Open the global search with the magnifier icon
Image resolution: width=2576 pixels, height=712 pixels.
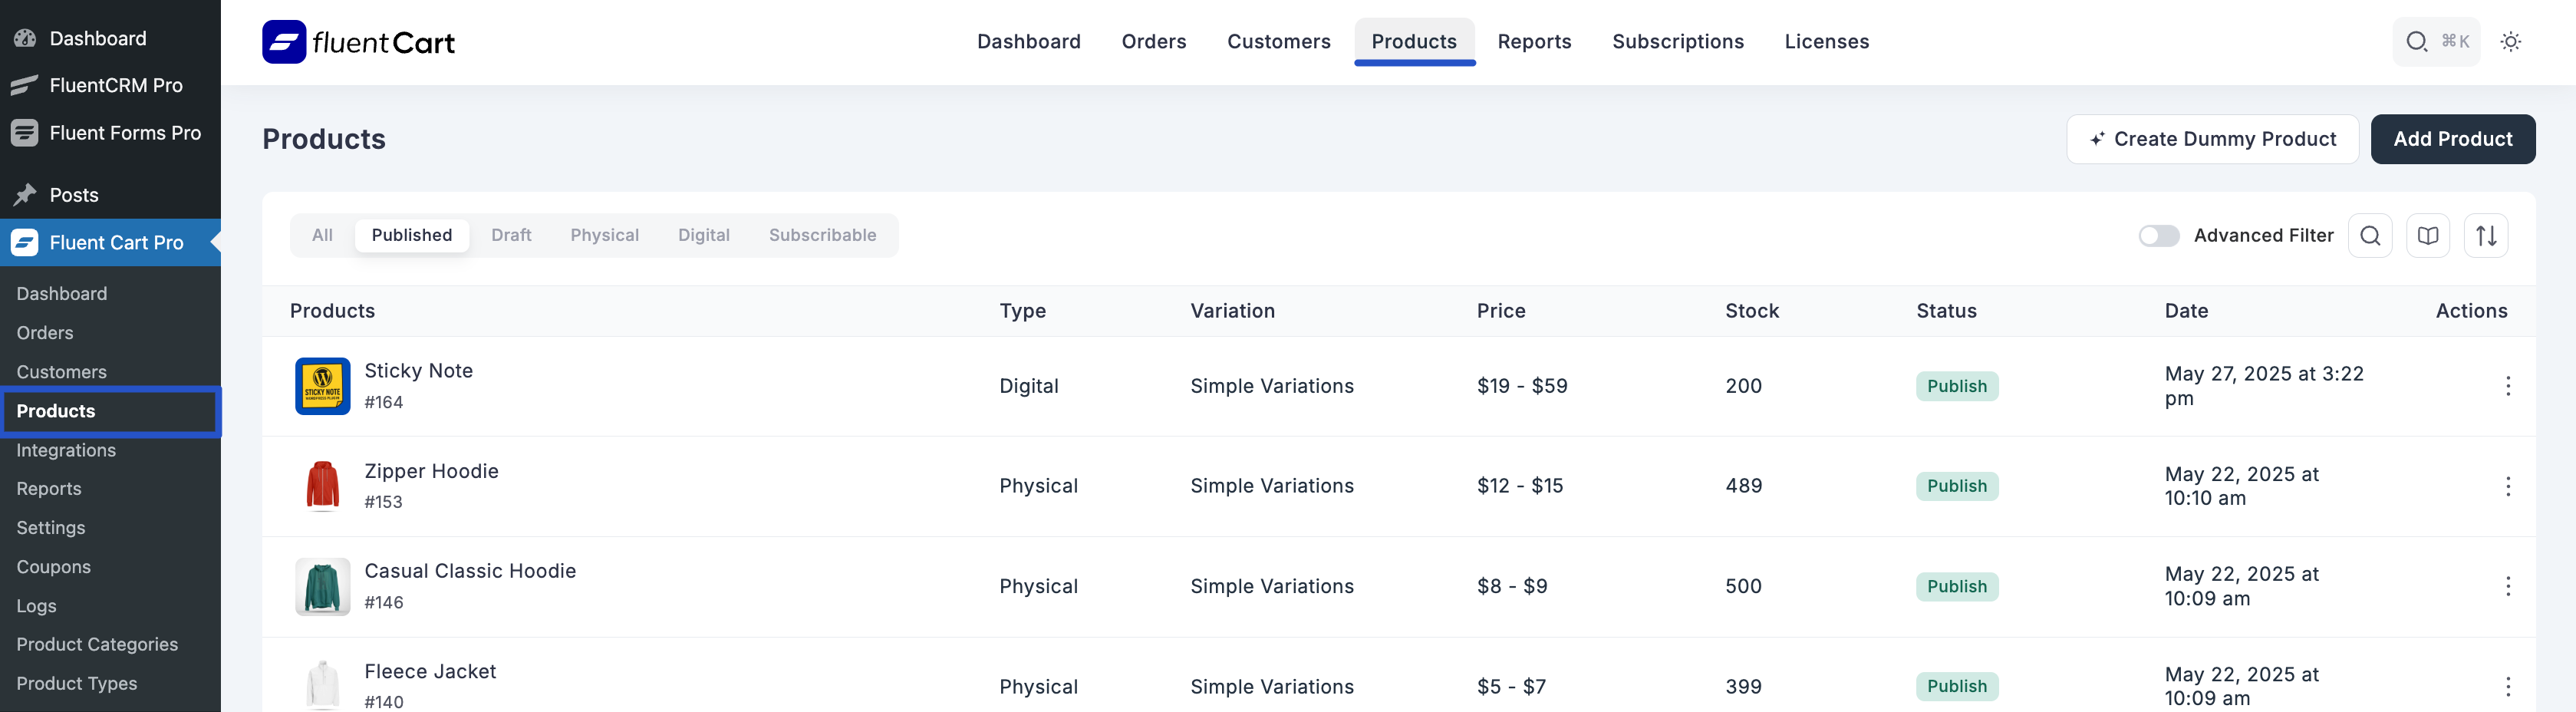point(2417,42)
